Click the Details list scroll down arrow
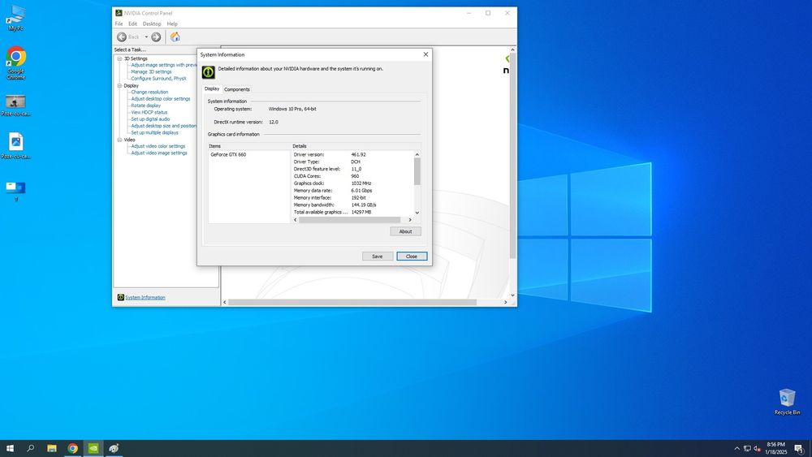The width and height of the screenshot is (812, 457). [x=417, y=213]
